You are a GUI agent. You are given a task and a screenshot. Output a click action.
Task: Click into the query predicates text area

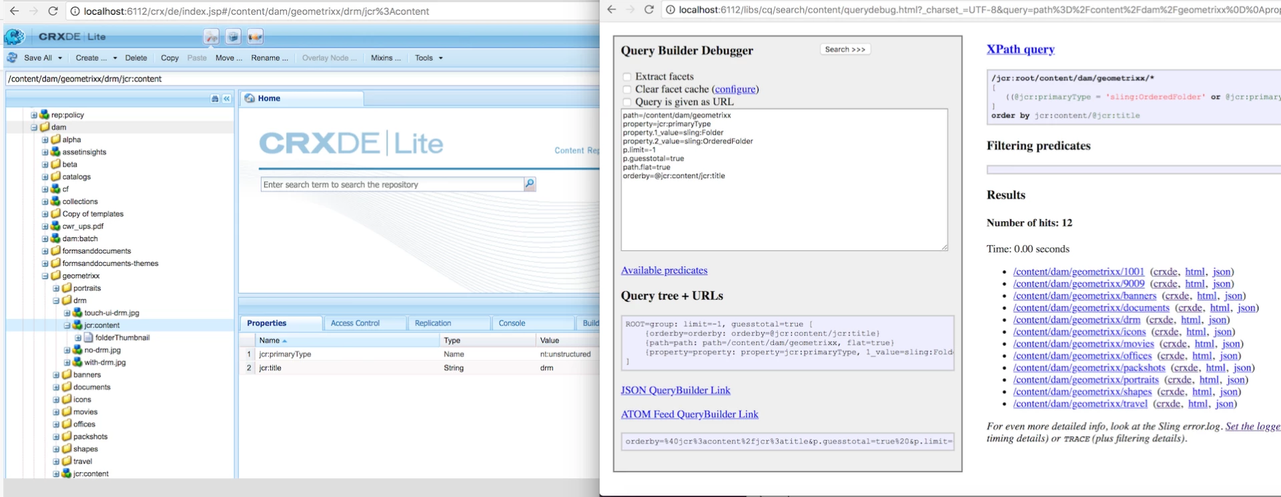click(784, 180)
